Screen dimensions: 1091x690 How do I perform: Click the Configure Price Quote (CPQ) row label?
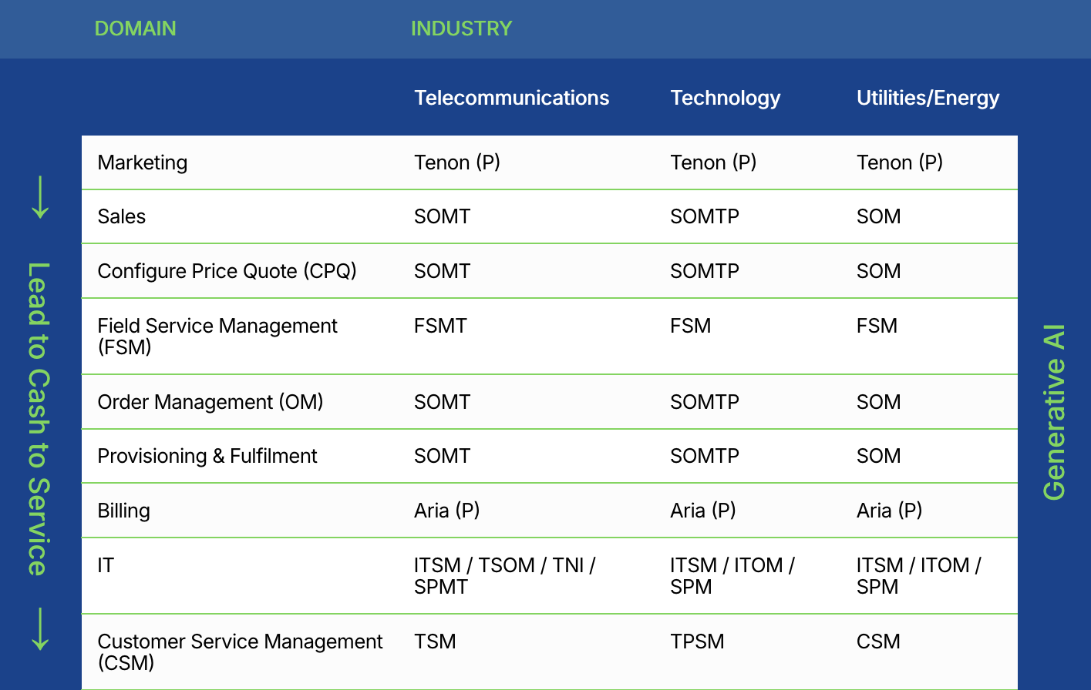point(227,271)
